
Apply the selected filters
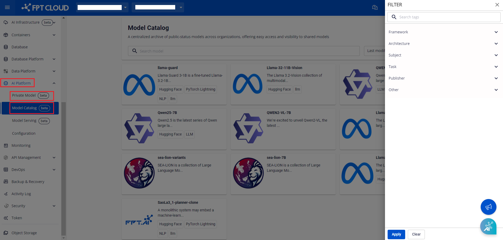(396, 234)
